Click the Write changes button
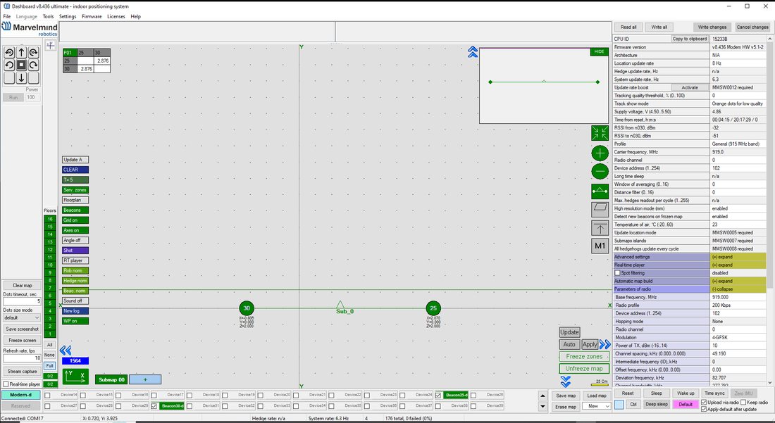This screenshot has width=775, height=423. click(x=712, y=27)
